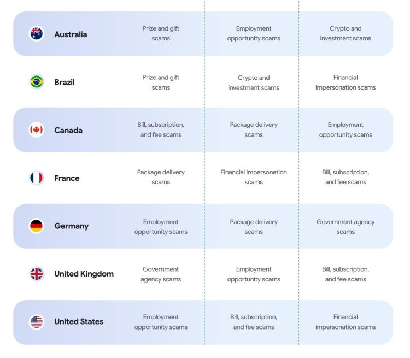Select the United Kingdom country name
Image resolution: width=410 pixels, height=358 pixels.
click(84, 274)
